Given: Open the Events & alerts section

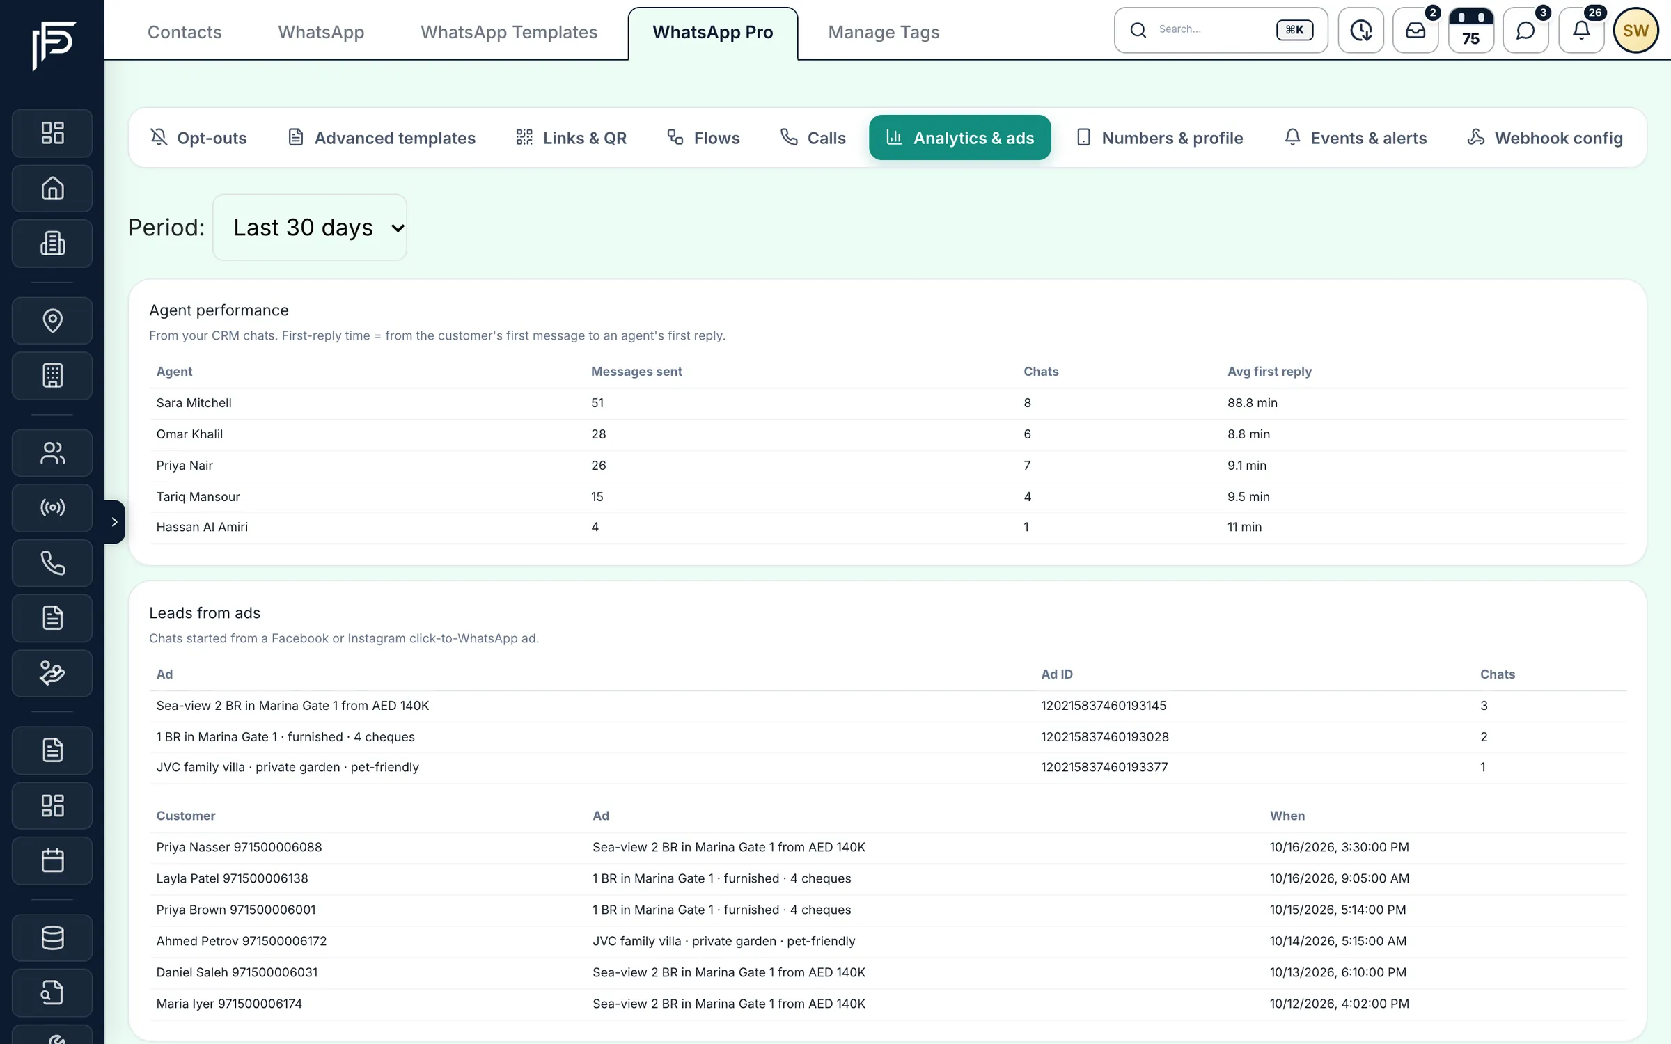Looking at the screenshot, I should 1355,138.
